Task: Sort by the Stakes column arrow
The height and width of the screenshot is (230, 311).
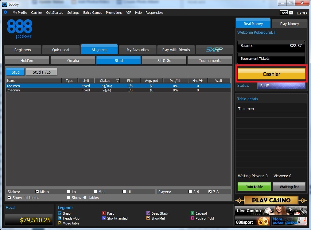Action: pyautogui.click(x=117, y=80)
